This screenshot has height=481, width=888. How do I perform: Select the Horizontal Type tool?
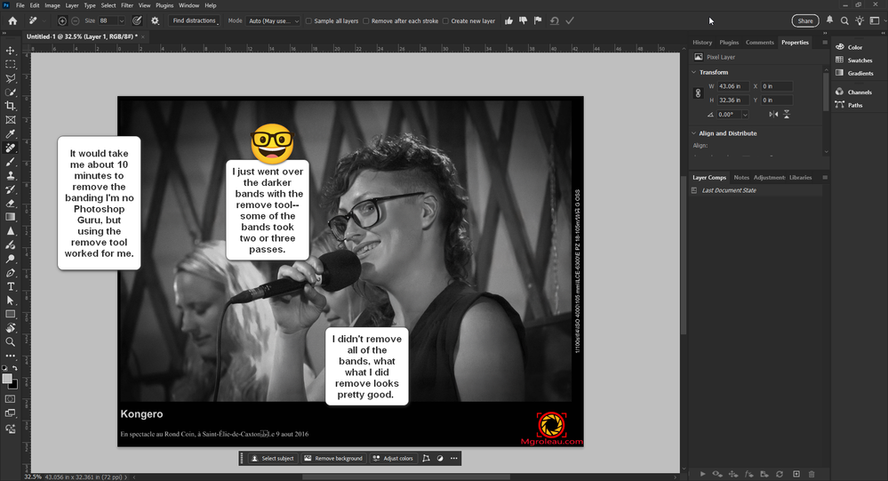[11, 286]
